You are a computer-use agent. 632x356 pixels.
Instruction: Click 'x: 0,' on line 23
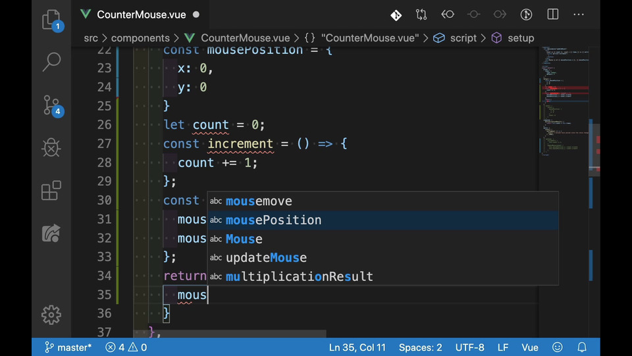click(x=196, y=68)
